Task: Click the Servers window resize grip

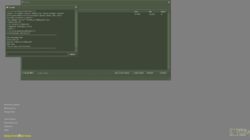Action: point(169,79)
